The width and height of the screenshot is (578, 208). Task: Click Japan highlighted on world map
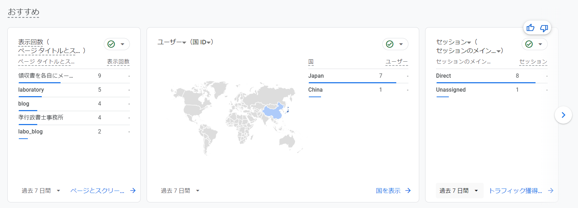288,110
